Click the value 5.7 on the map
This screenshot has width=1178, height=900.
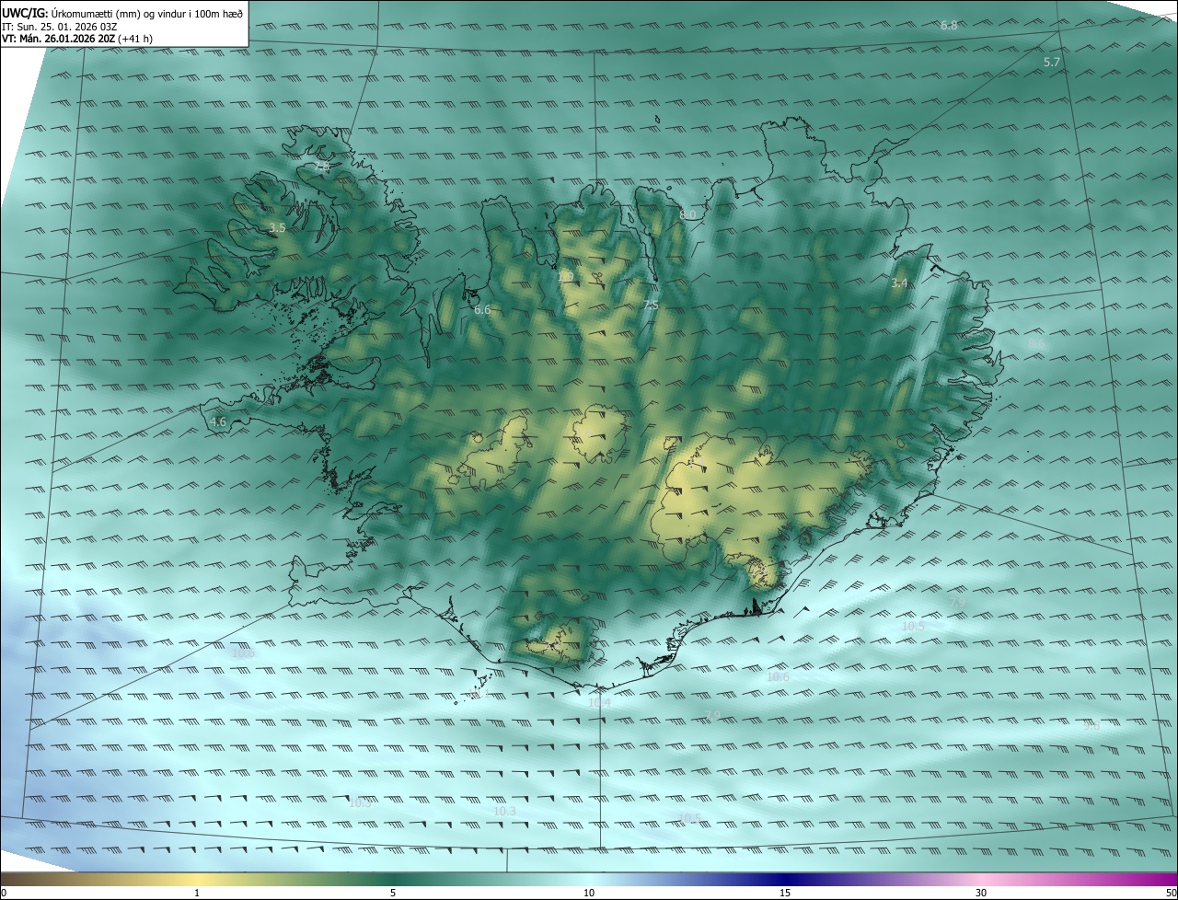point(1052,62)
